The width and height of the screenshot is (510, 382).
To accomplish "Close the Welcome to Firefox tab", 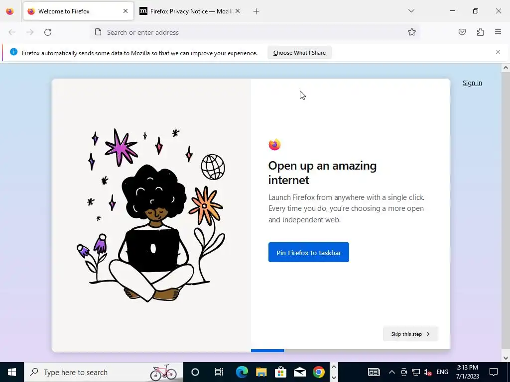I will [x=125, y=11].
